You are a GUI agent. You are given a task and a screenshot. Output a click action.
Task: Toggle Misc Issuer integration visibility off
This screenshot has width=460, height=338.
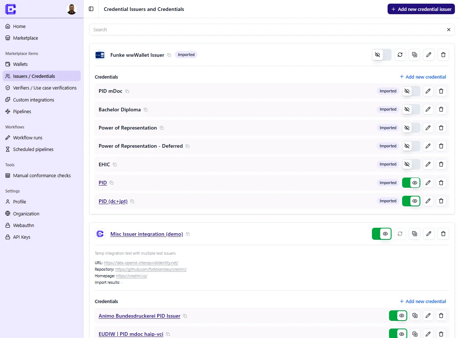coord(382,234)
